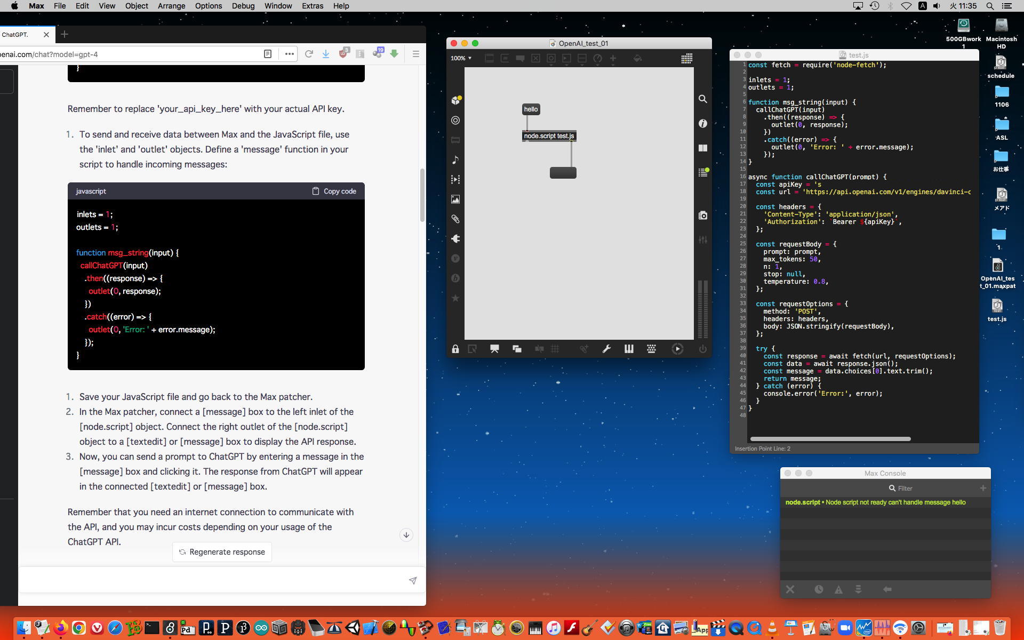1024x640 pixels.
Task: Open the inspector info panel
Action: 703,124
